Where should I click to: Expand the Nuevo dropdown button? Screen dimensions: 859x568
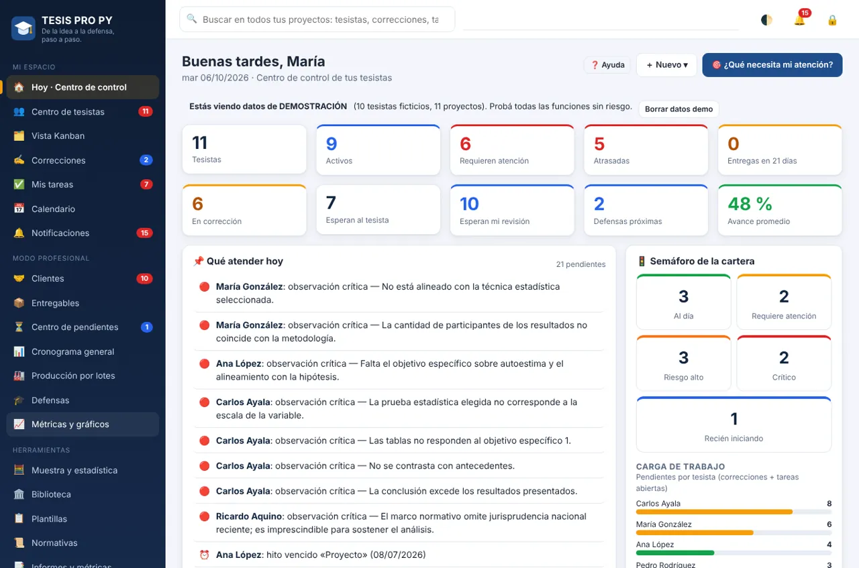tap(667, 65)
